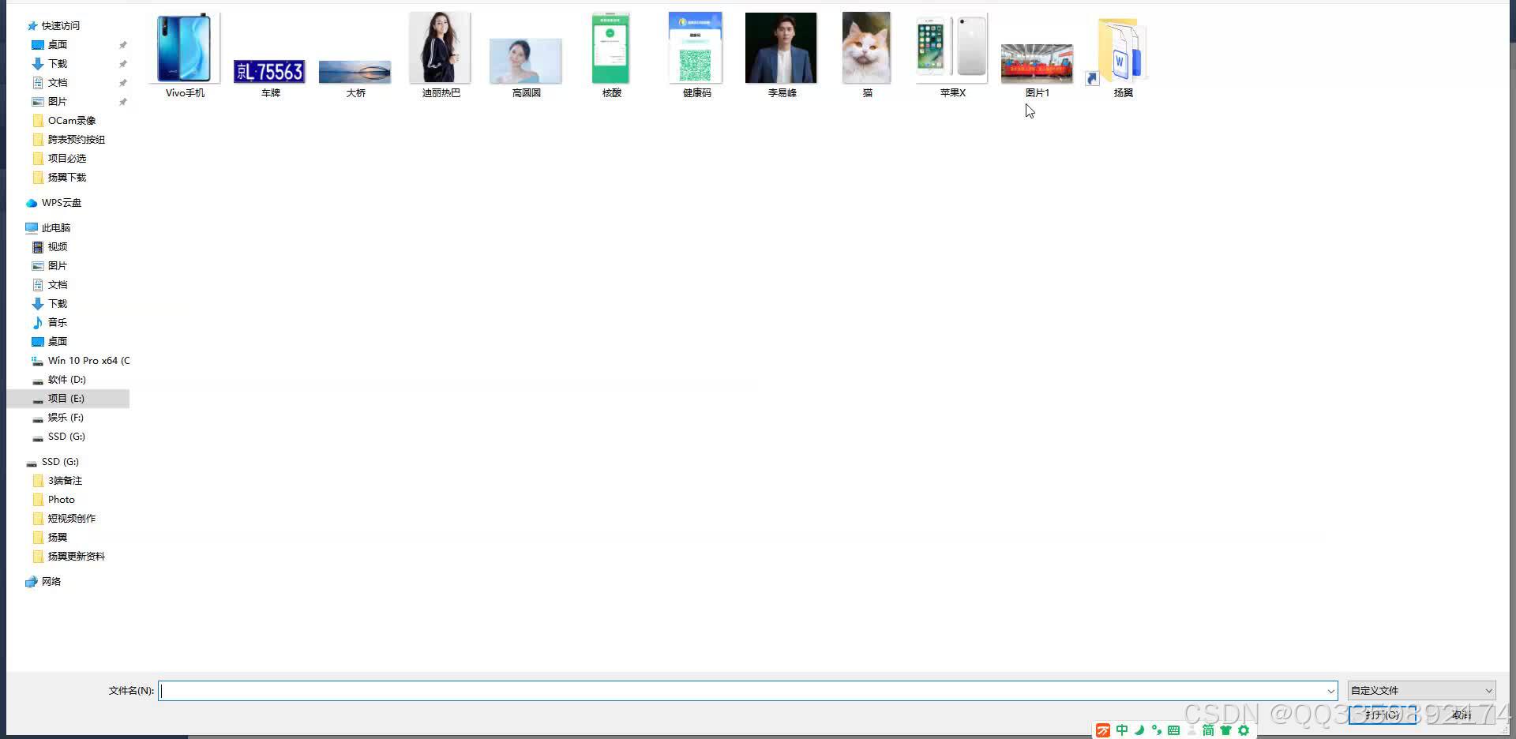The height and width of the screenshot is (739, 1516).
Task: Select the 李易峰 portrait image
Action: point(782,55)
